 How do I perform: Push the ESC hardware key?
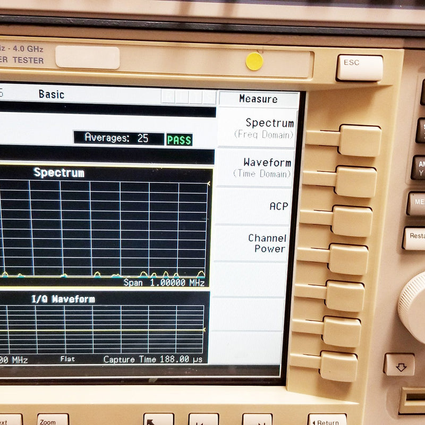click(x=360, y=68)
